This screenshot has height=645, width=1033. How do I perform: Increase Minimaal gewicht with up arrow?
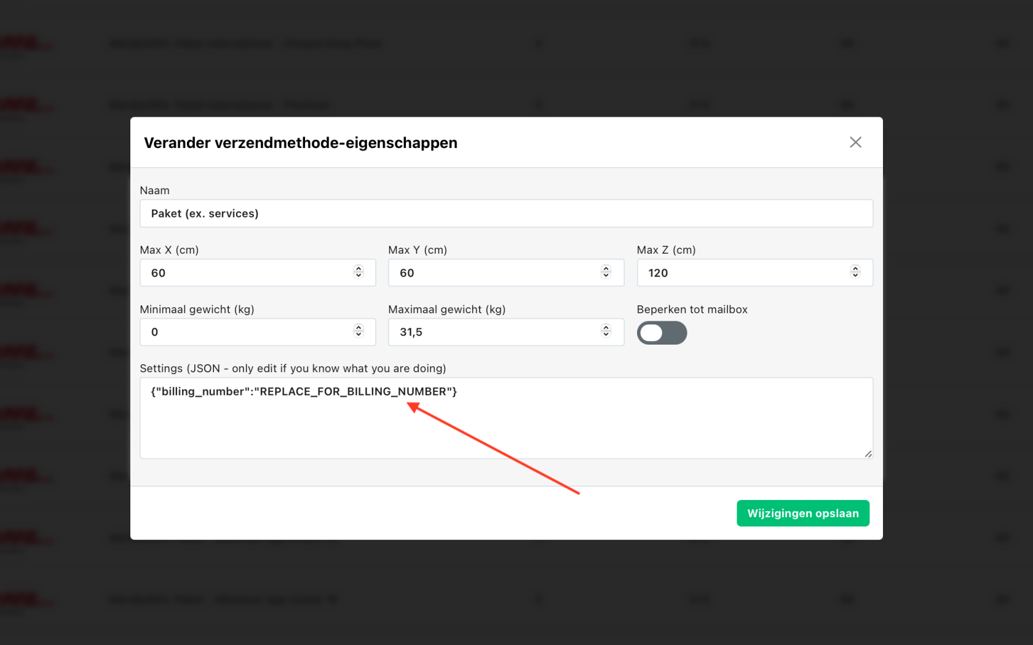(358, 327)
